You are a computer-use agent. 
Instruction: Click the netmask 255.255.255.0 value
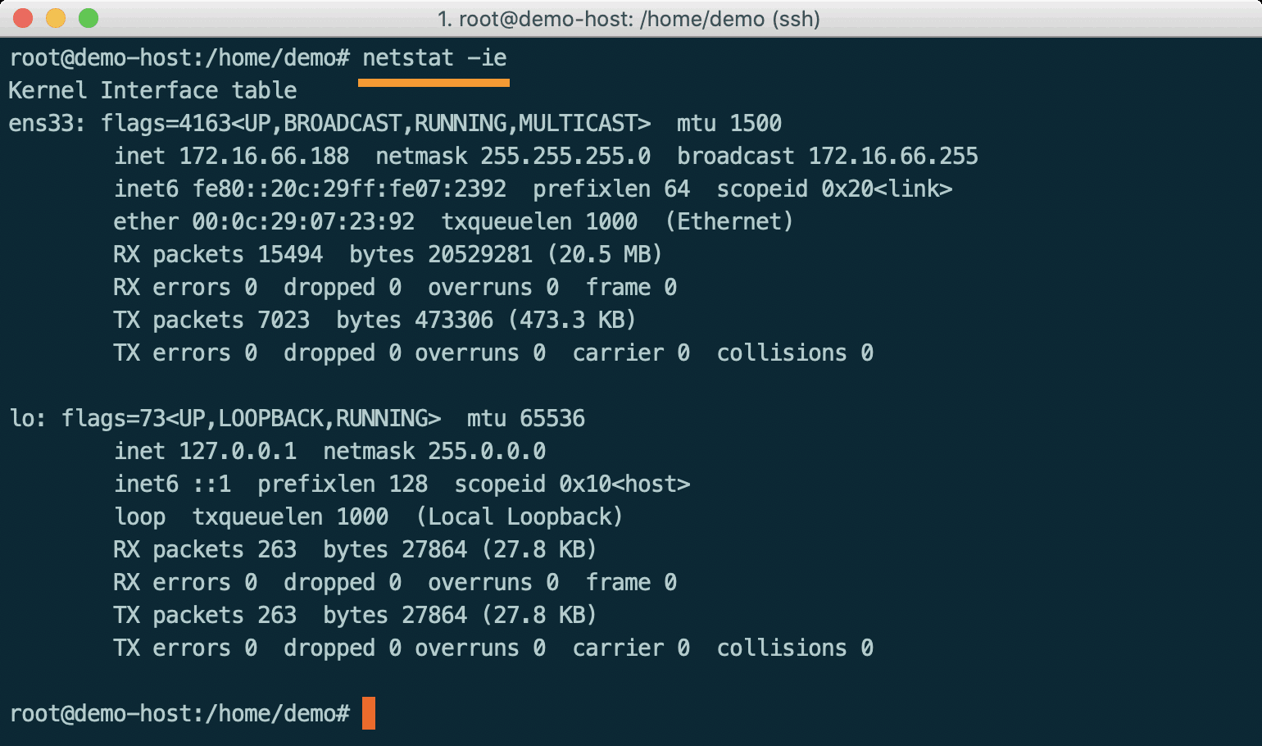565,156
